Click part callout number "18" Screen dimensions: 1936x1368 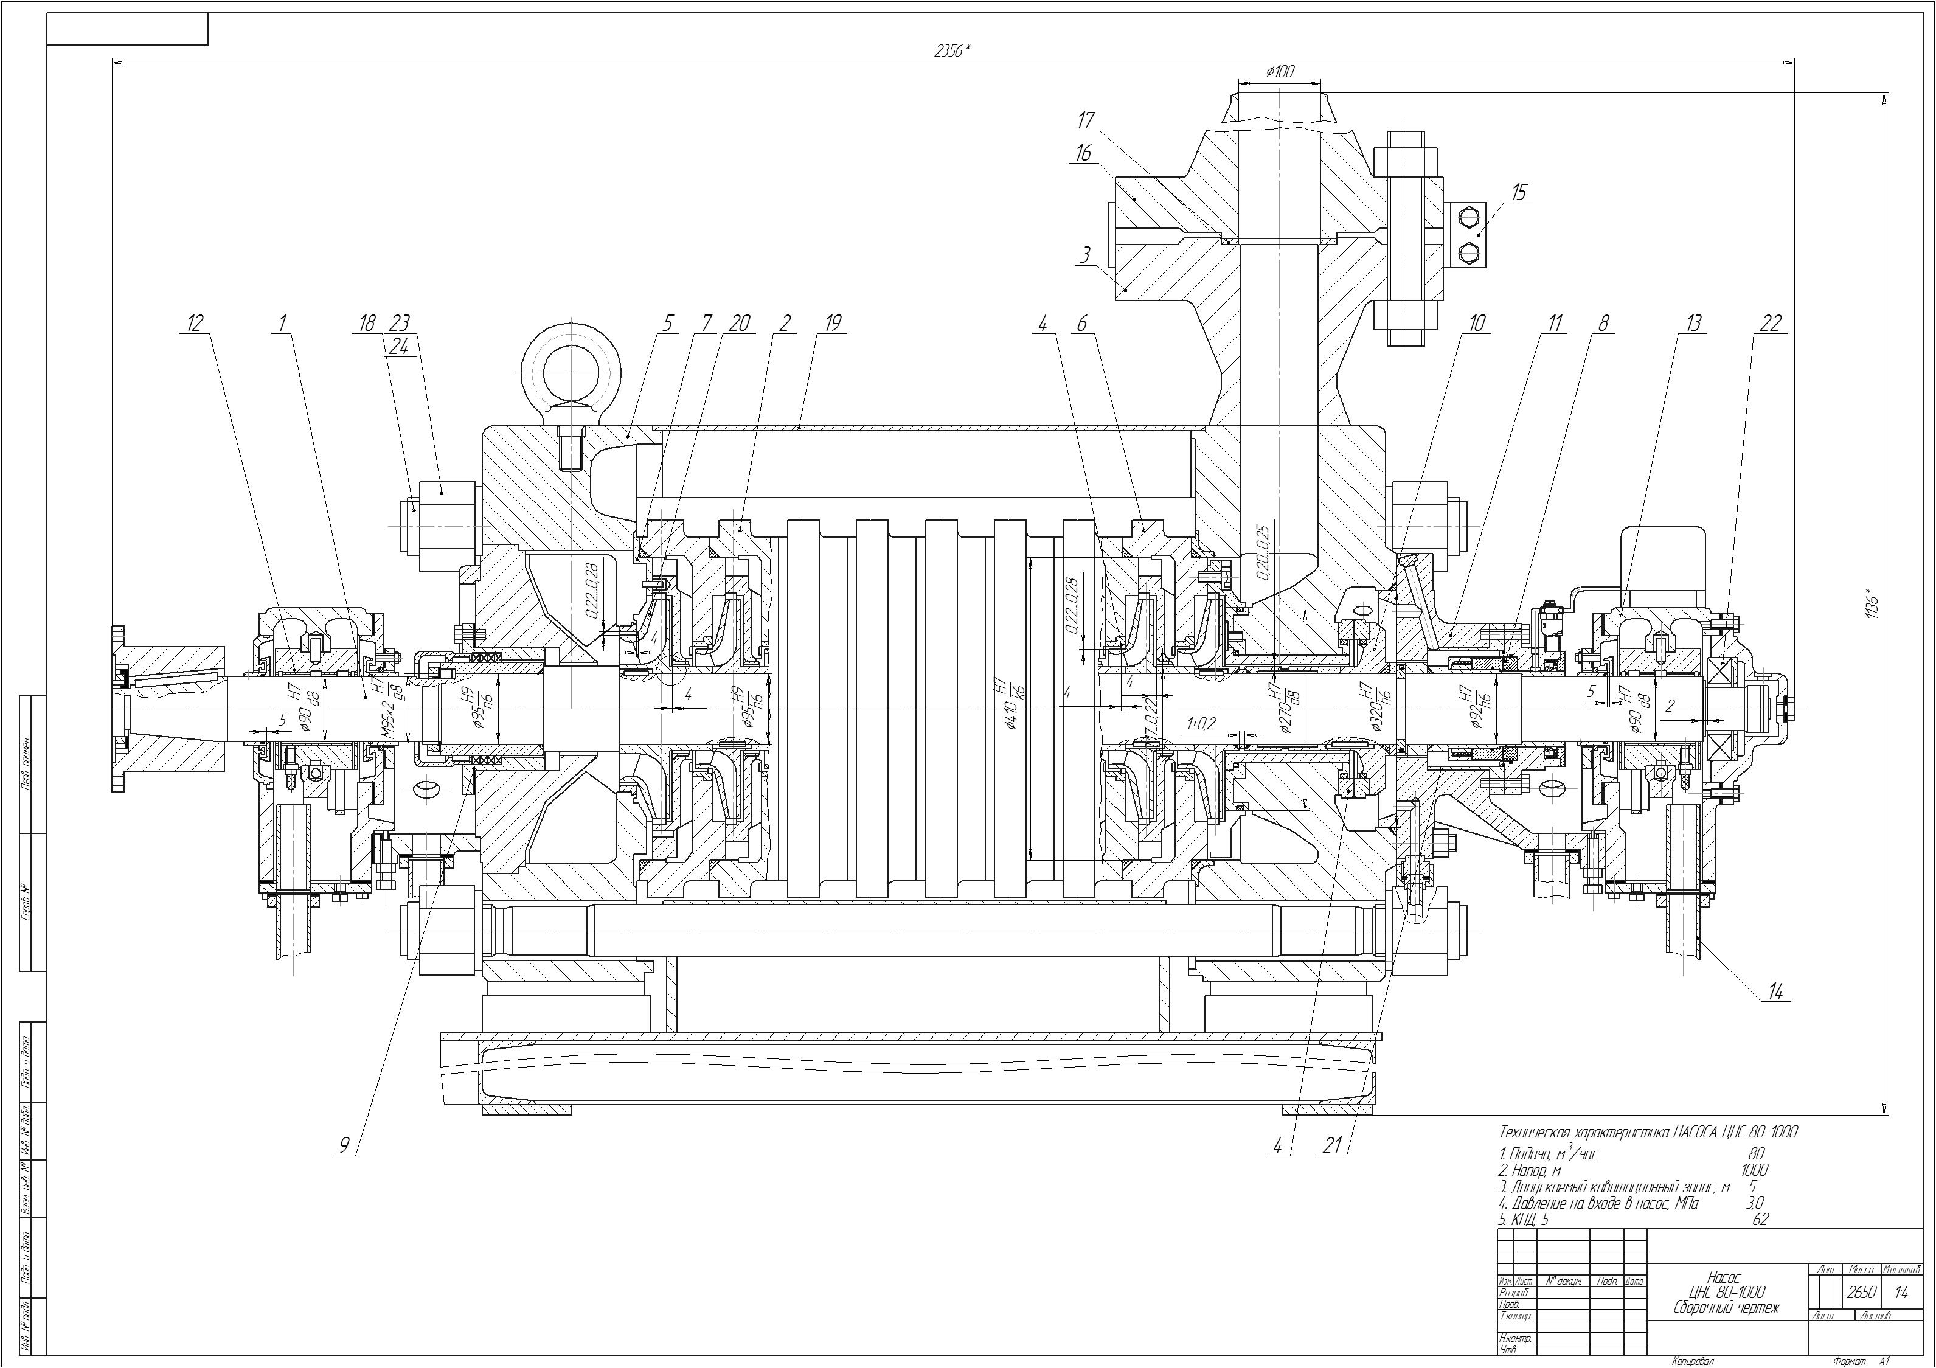point(366,323)
